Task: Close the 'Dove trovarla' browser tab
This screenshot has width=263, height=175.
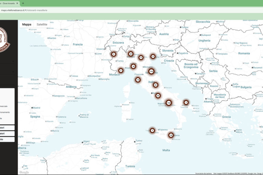Action: (17, 3)
